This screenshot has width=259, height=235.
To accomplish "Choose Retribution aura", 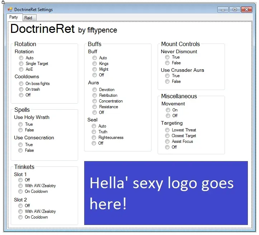I will [95, 95].
